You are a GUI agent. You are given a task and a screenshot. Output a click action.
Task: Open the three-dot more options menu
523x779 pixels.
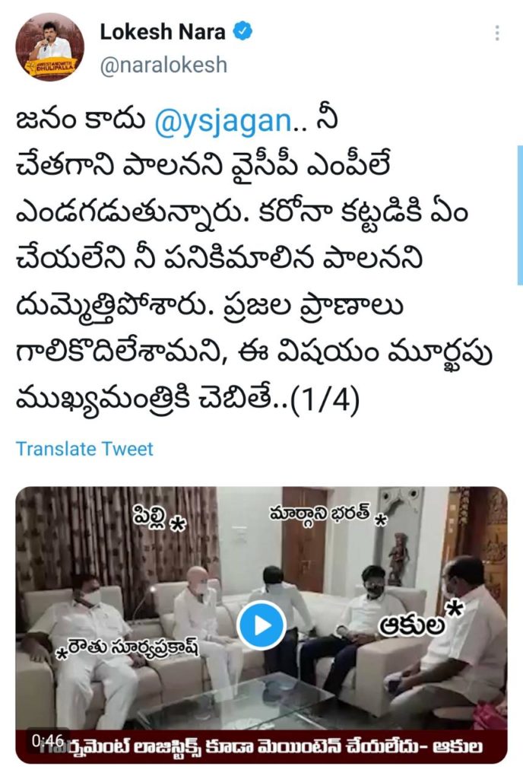(x=496, y=33)
